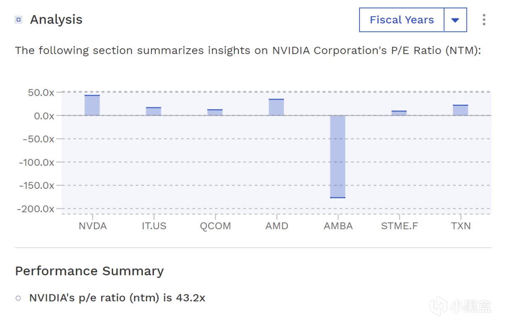The height and width of the screenshot is (324, 506).
Task: Click the NVDA bar in chart
Action: (92, 105)
